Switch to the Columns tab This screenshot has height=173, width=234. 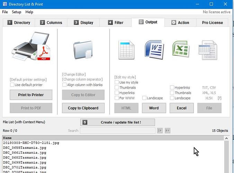click(51, 22)
